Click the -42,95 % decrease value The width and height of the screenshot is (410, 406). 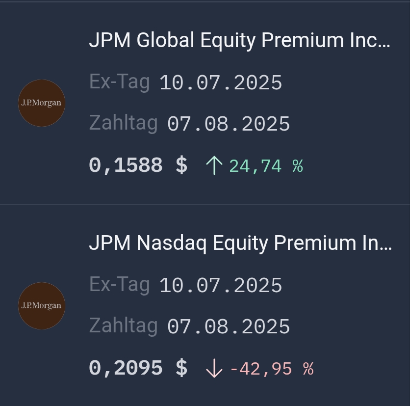point(271,369)
